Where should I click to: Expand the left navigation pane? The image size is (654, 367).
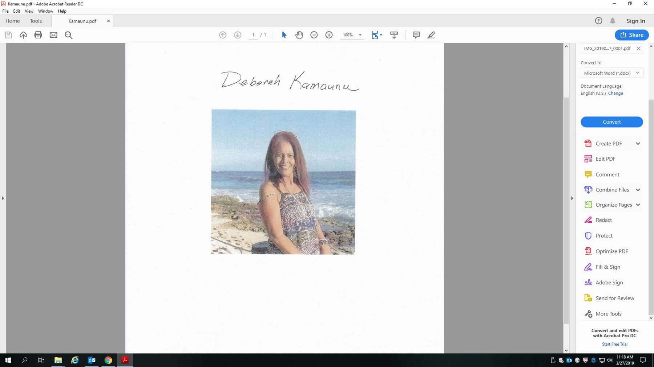pyautogui.click(x=3, y=198)
